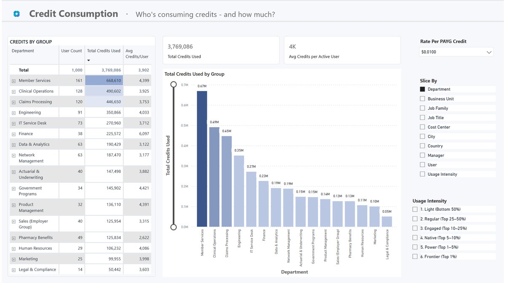Expand the Legal & Compliance row
The width and height of the screenshot is (506, 283).
pos(13,270)
